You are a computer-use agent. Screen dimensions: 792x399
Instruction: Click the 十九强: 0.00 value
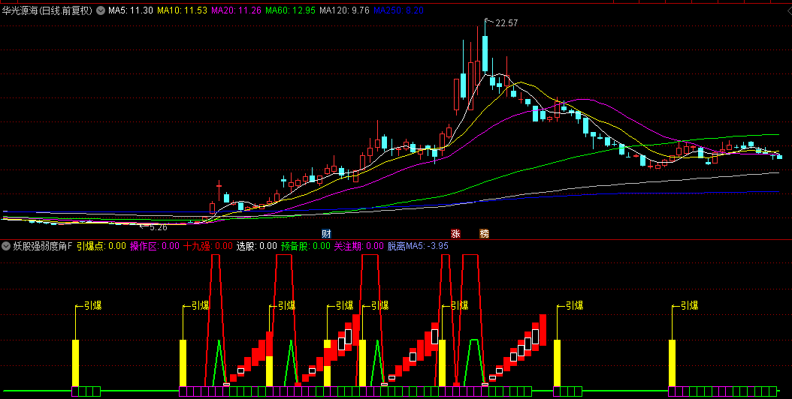208,246
